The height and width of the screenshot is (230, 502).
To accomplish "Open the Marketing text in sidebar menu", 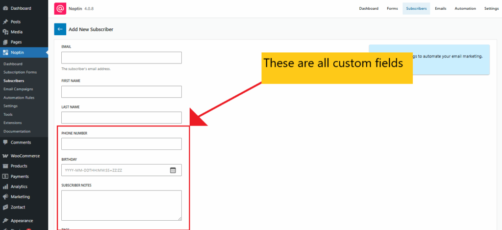I will 20,197.
